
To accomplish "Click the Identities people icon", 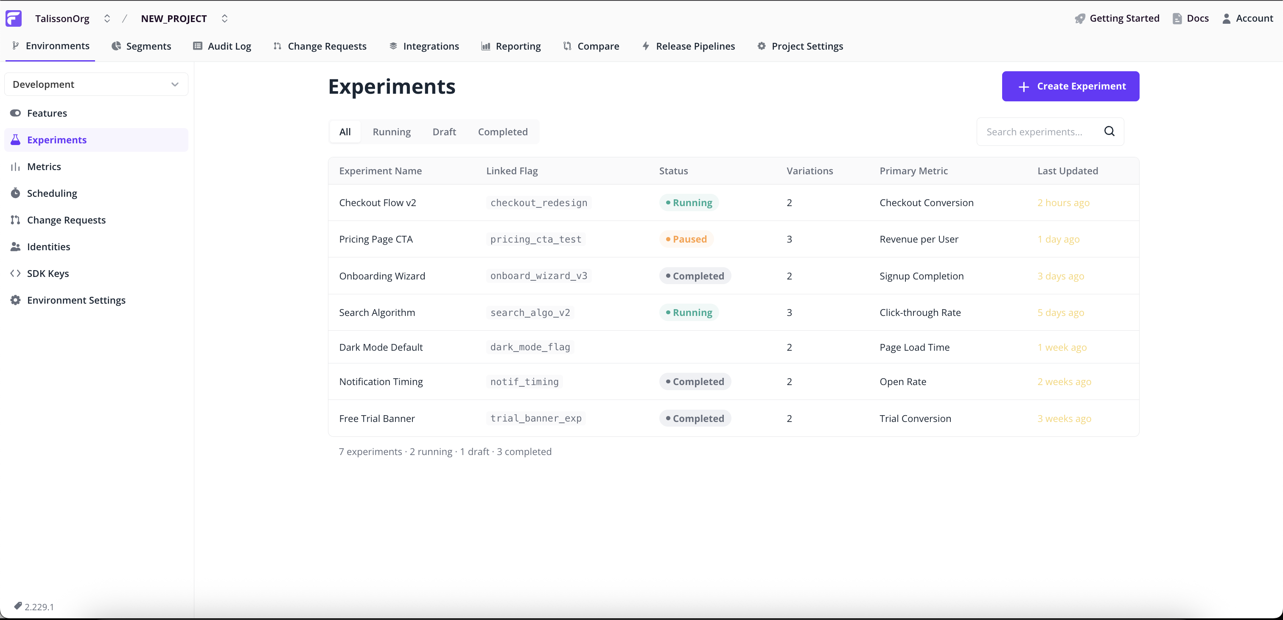I will click(15, 246).
